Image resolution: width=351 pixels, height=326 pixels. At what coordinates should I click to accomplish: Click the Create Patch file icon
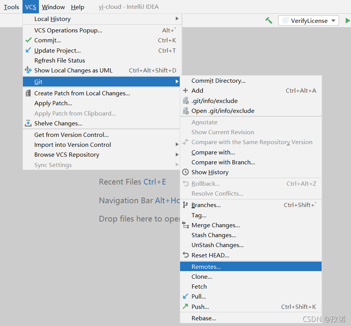point(28,93)
